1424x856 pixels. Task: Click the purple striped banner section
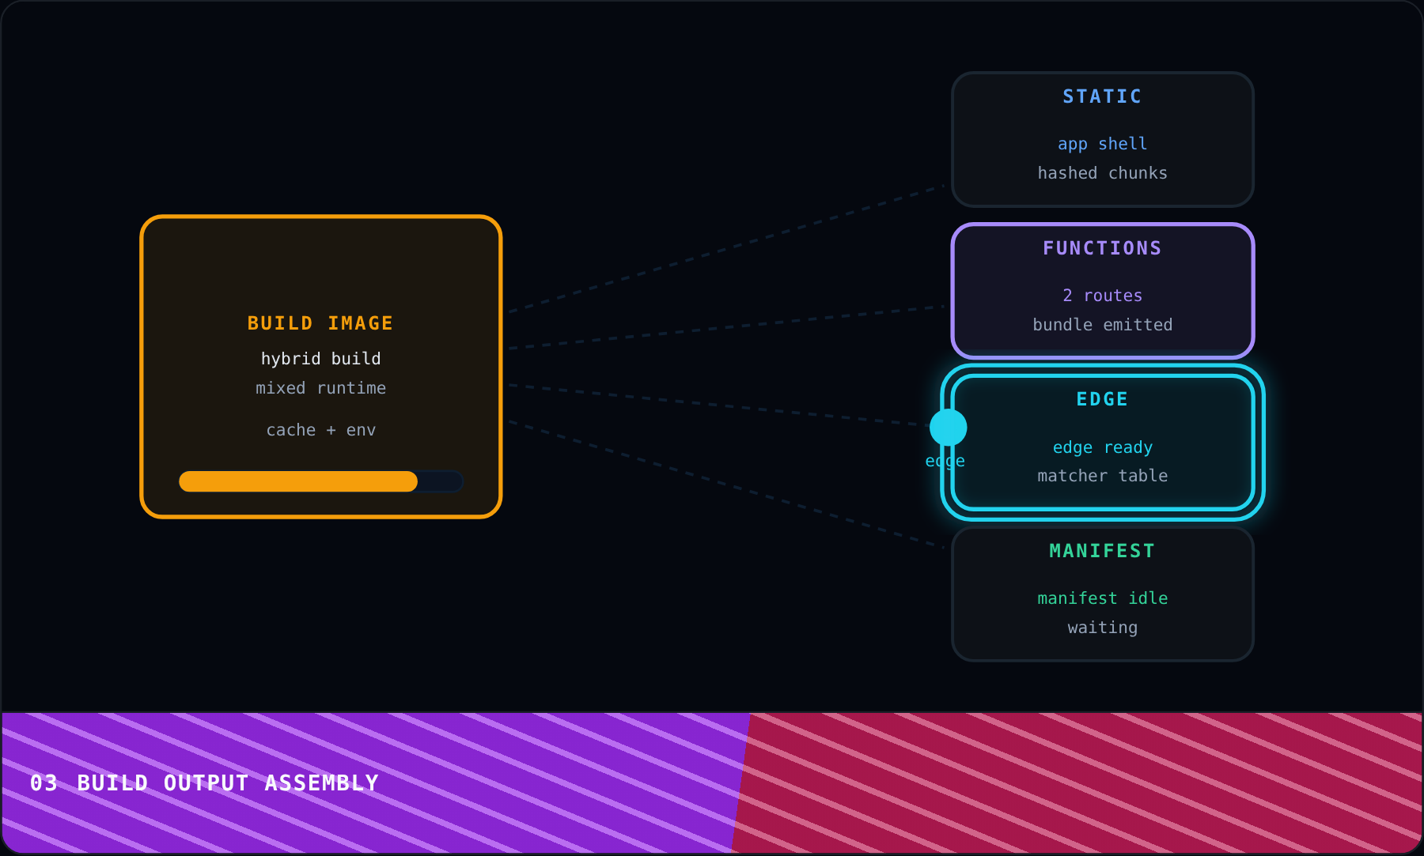pyautogui.click(x=372, y=783)
